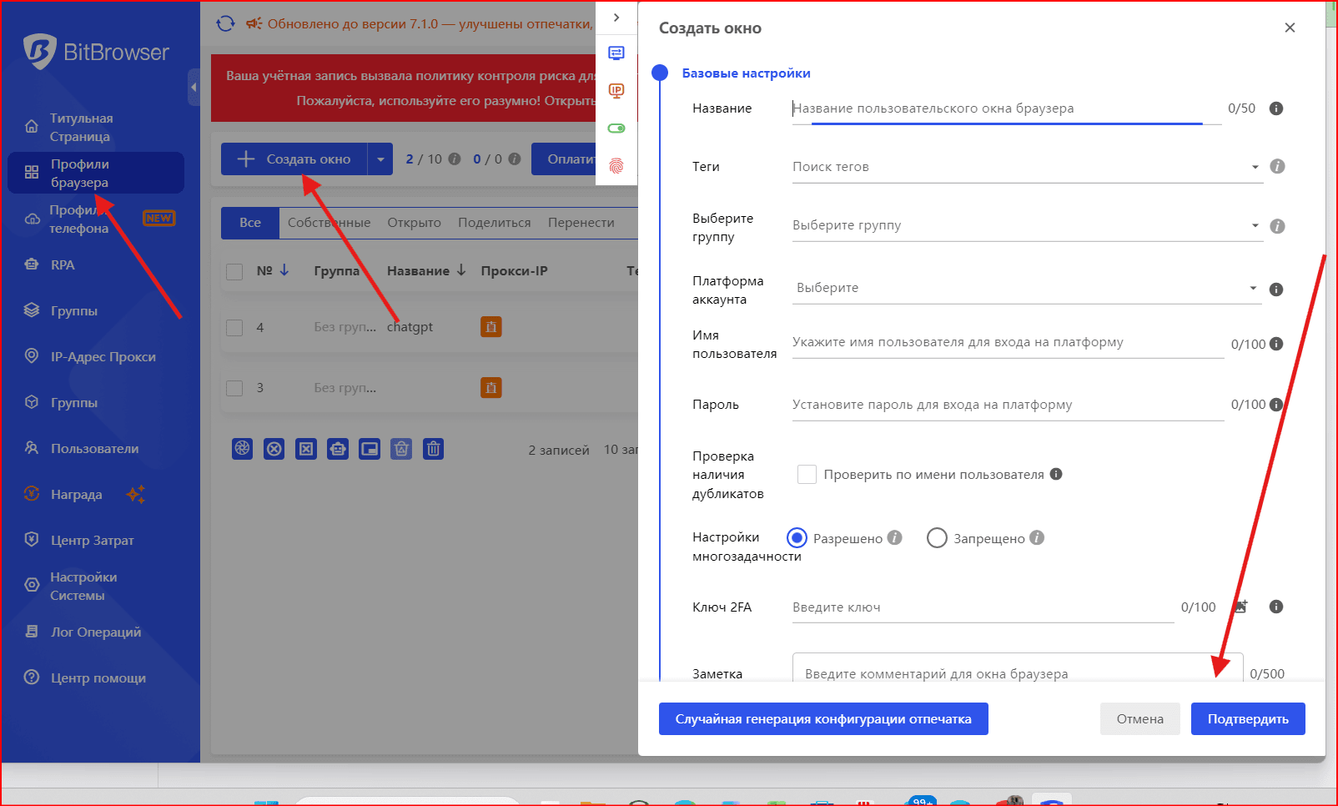This screenshot has width=1338, height=806.
Task: Open the Поиск тегов tags dropdown
Action: 1026,167
